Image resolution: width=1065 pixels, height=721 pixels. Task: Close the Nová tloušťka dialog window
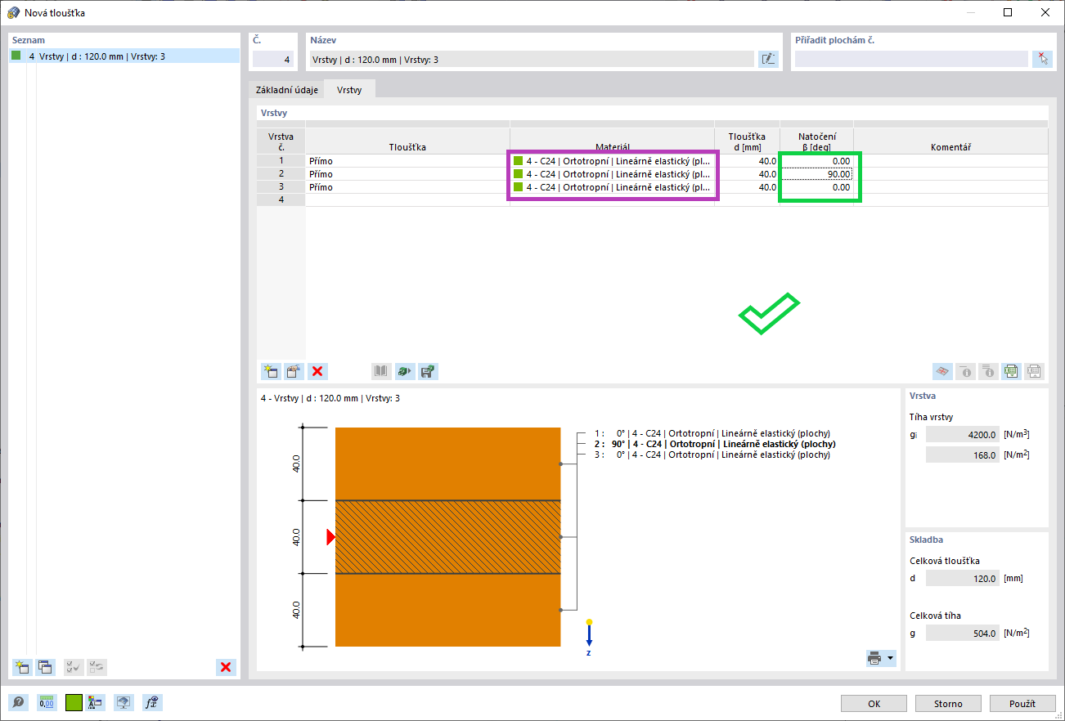tap(1045, 12)
